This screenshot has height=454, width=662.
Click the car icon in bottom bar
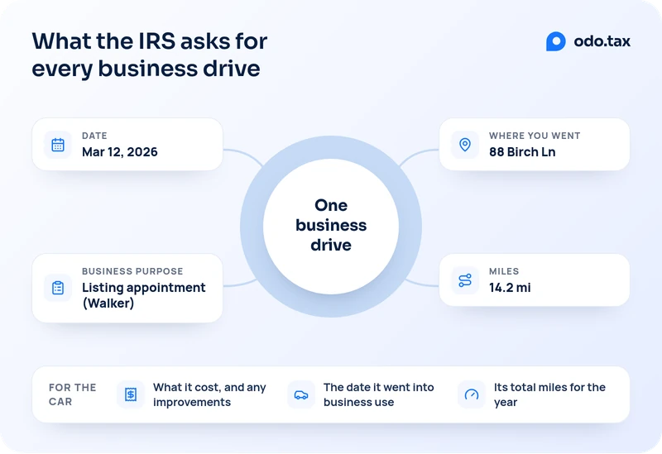coord(301,395)
